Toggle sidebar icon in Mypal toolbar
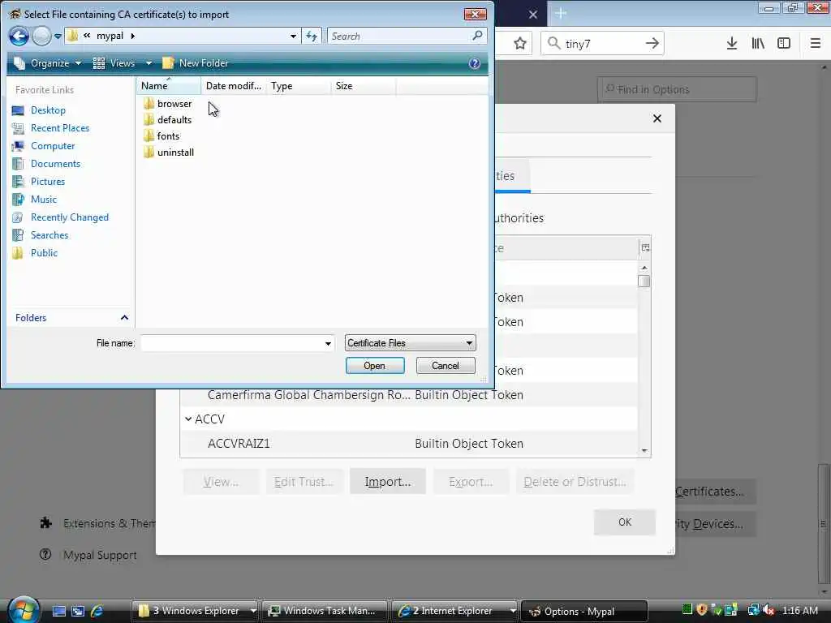831x623 pixels. click(784, 44)
